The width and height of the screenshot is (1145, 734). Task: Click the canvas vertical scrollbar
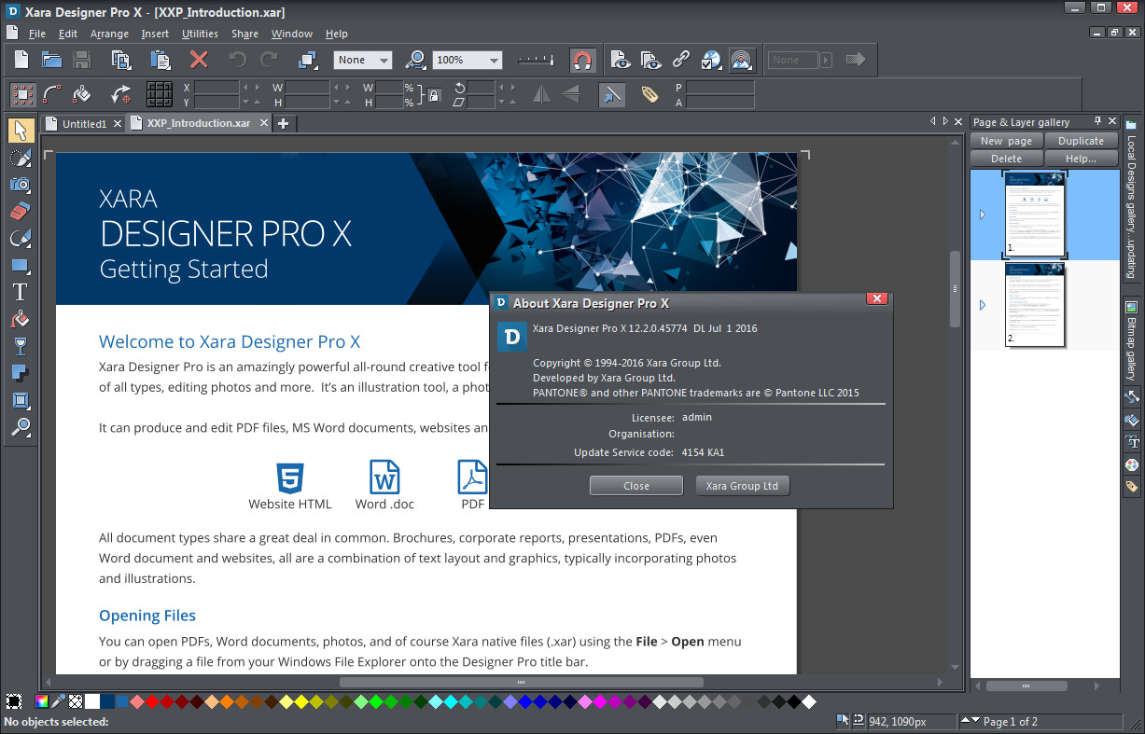point(955,289)
